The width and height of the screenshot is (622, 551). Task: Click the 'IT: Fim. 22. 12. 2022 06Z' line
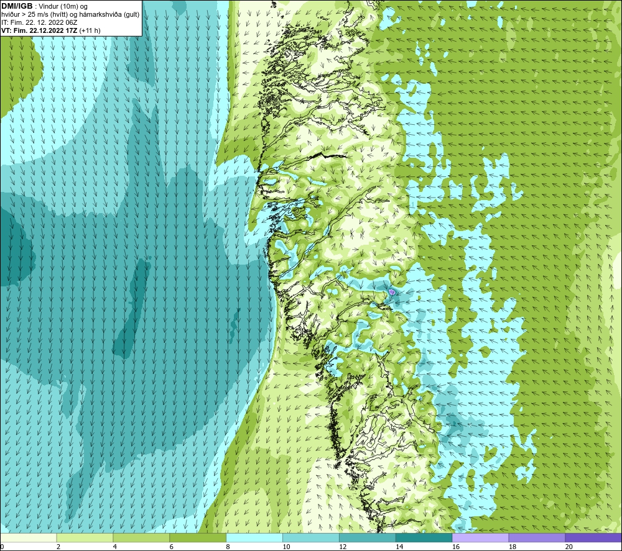[39, 22]
